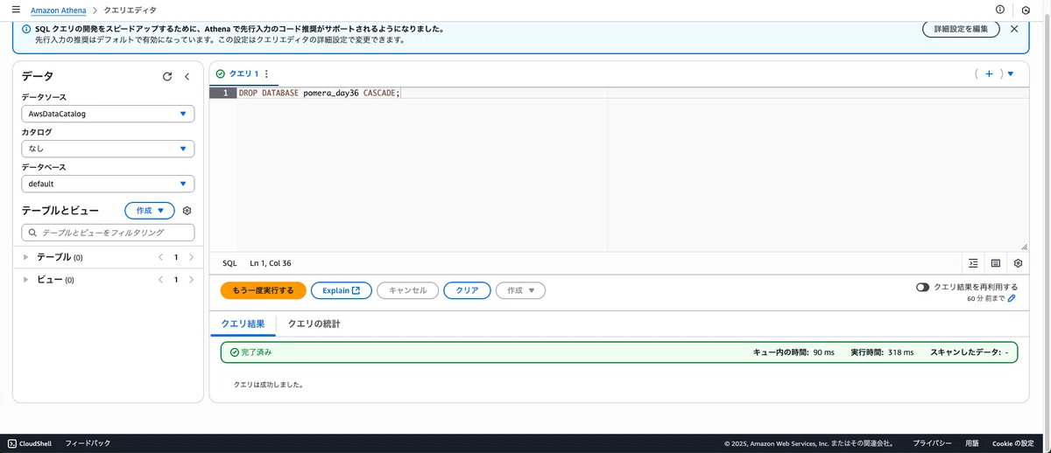Add a new query tab
The width and height of the screenshot is (1051, 453).
pos(989,74)
